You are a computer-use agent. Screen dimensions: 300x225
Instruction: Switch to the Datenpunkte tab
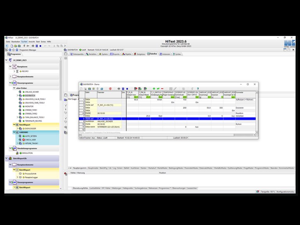[x=77, y=54]
